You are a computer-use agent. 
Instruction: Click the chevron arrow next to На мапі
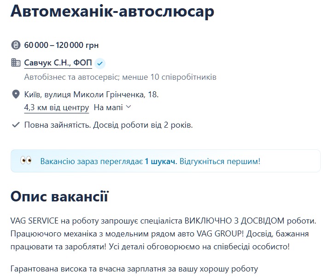128,107
